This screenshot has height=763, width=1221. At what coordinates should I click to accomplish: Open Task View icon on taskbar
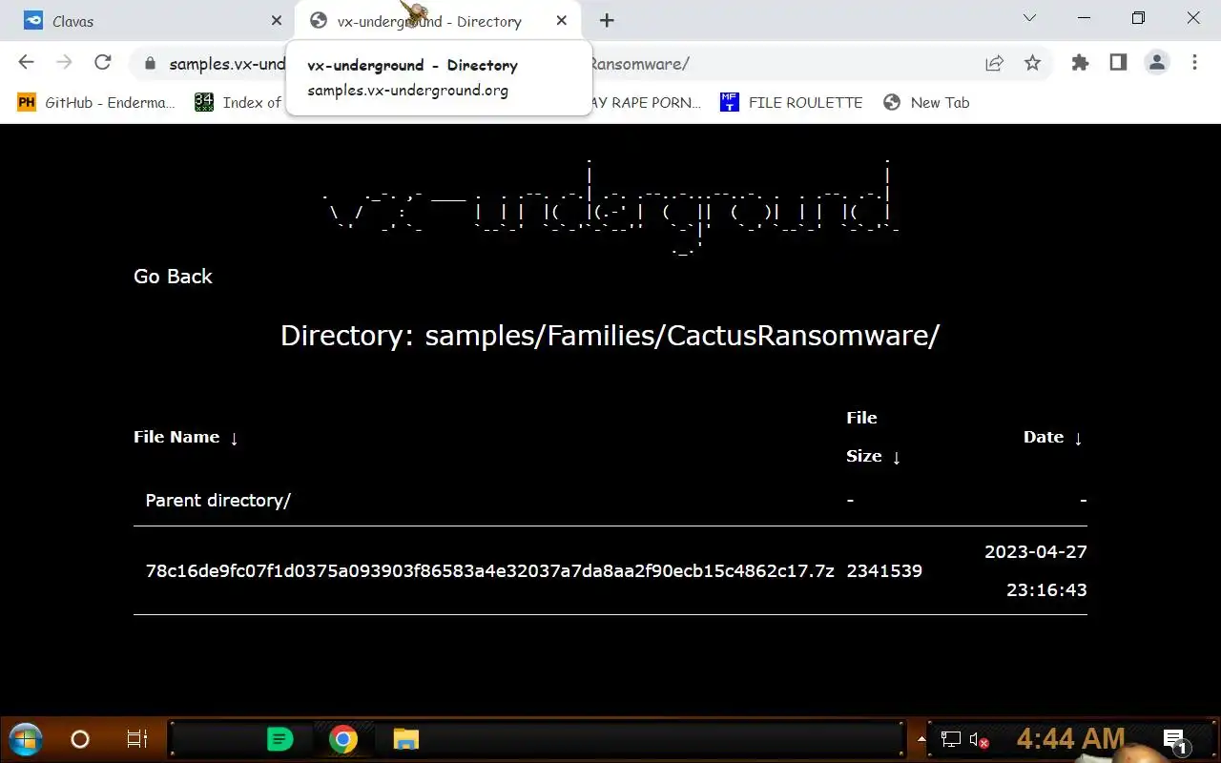click(136, 739)
